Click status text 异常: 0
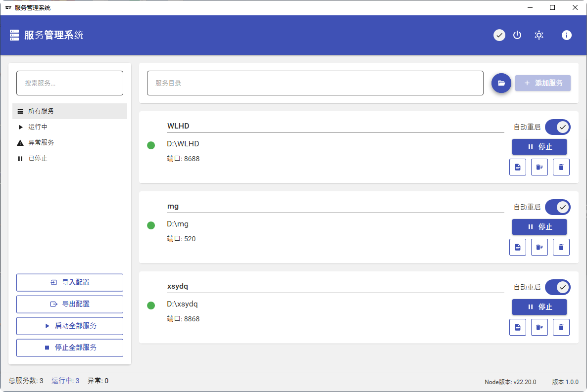 (x=98, y=381)
